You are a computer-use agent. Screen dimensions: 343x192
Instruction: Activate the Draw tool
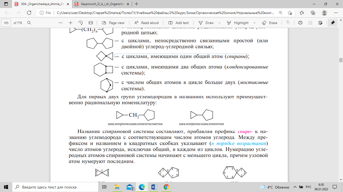click(x=206, y=23)
